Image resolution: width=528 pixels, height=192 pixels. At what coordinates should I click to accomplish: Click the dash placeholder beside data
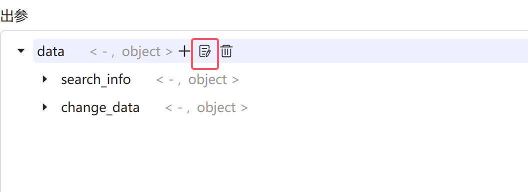[x=104, y=51]
